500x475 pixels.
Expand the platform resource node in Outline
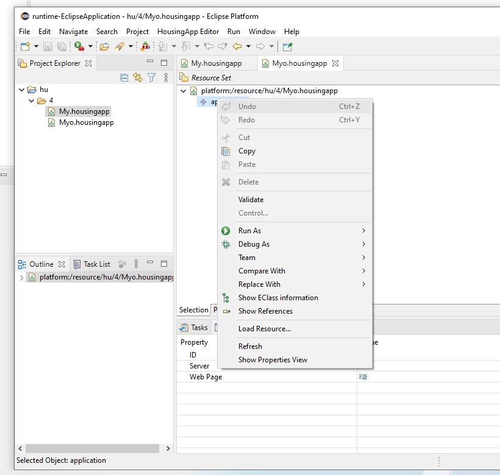coord(22,278)
